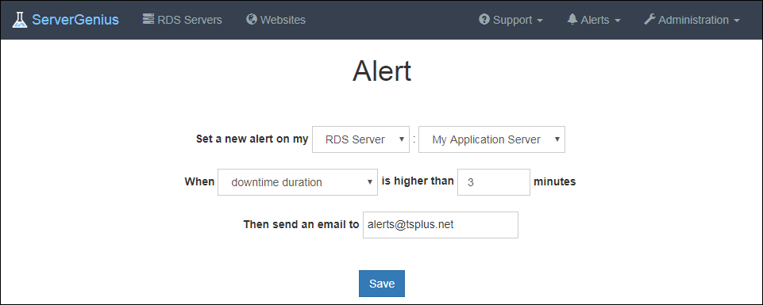This screenshot has height=305, width=763.
Task: Expand the Administration caret arrow
Action: (736, 21)
